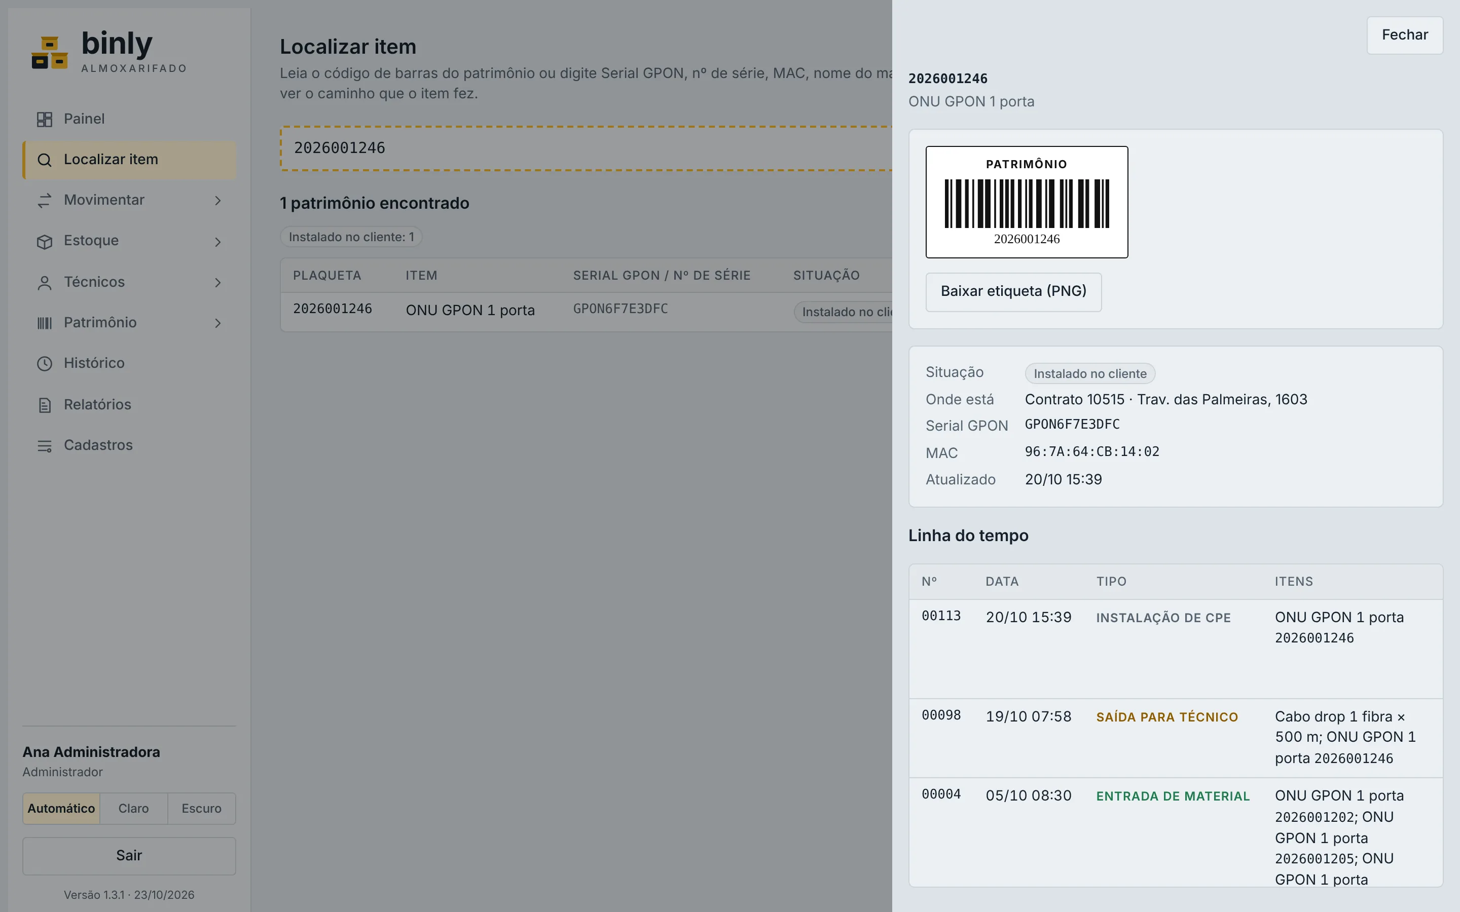Click 'Ana Administradora' user name
Image resolution: width=1460 pixels, height=912 pixels.
pyautogui.click(x=91, y=752)
